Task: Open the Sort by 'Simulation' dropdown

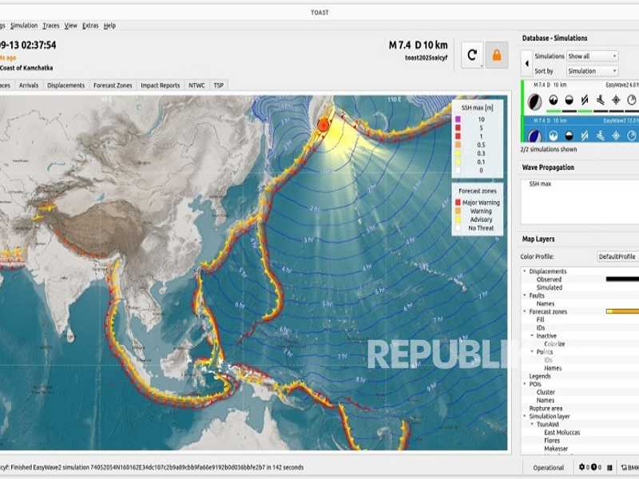Action: [592, 71]
